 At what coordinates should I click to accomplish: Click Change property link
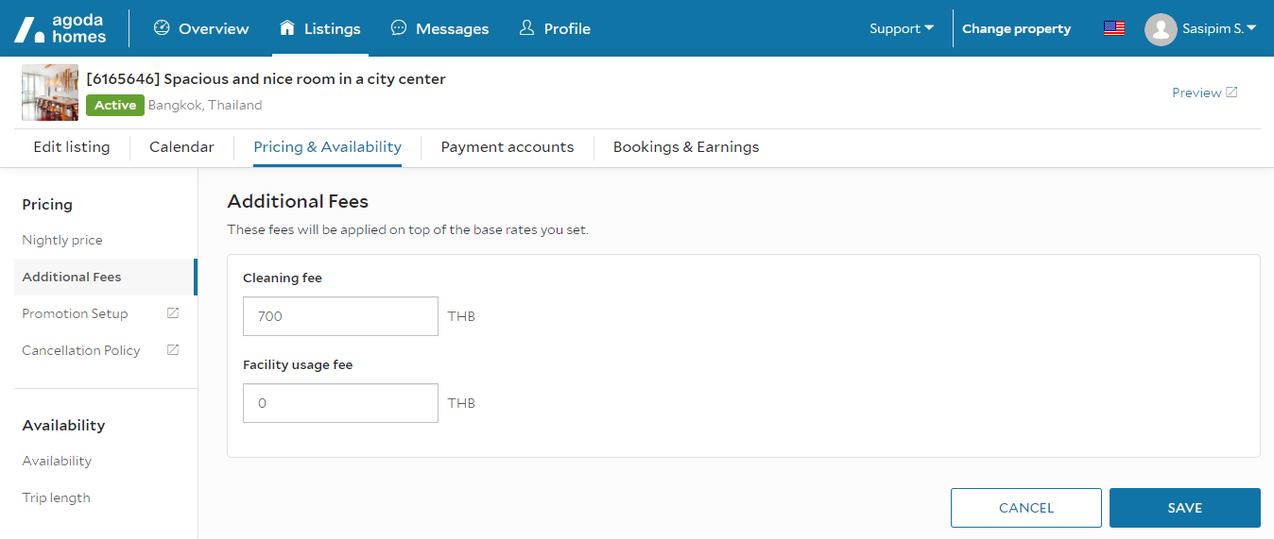point(1016,28)
